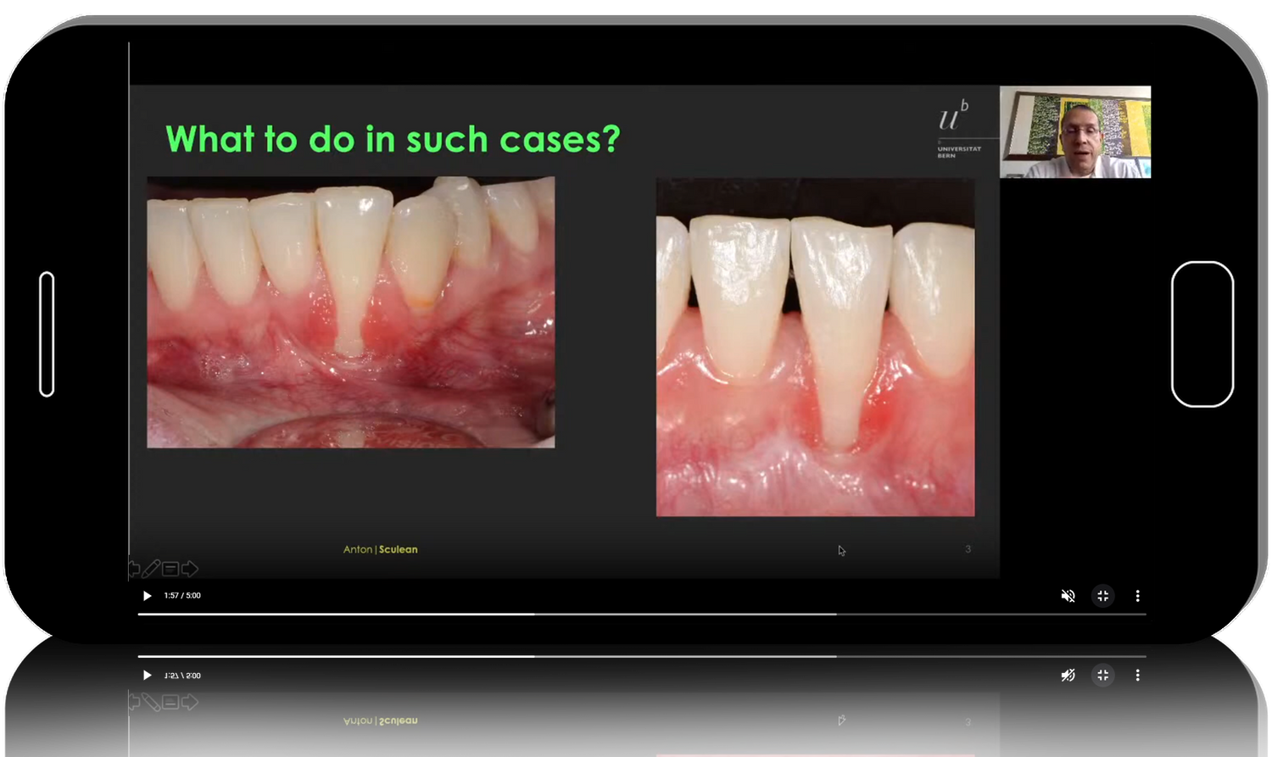Open the video player's three-dot options menu
This screenshot has width=1272, height=757.
point(1137,596)
